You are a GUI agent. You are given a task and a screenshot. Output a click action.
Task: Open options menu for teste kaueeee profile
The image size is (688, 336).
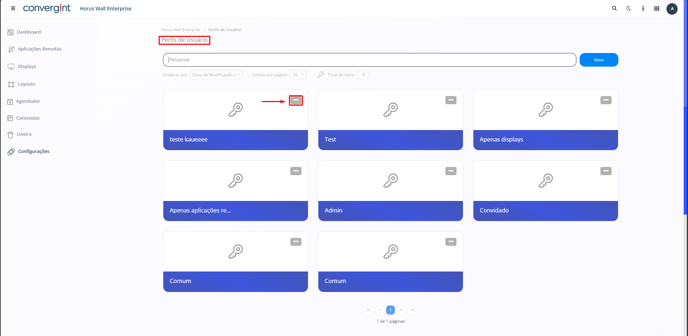(x=296, y=100)
